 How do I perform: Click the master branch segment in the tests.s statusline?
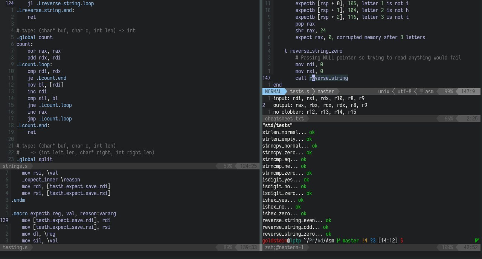click(x=326, y=91)
